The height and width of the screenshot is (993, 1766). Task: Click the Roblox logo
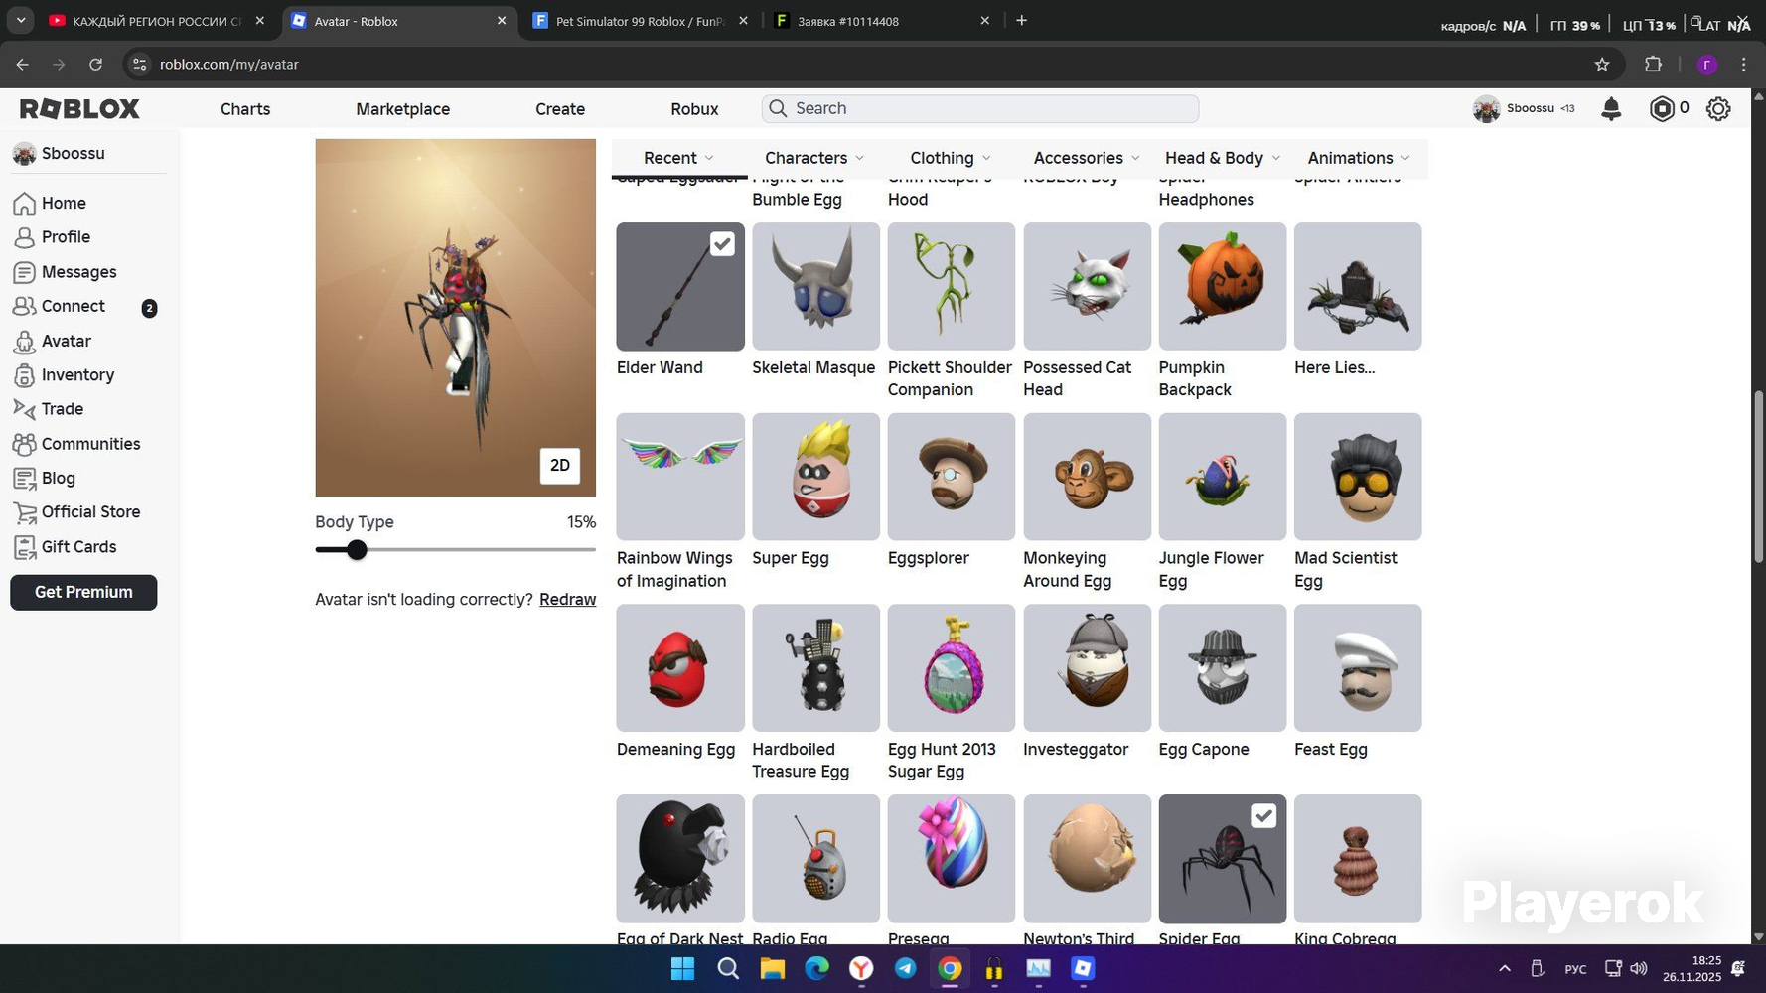pos(79,109)
